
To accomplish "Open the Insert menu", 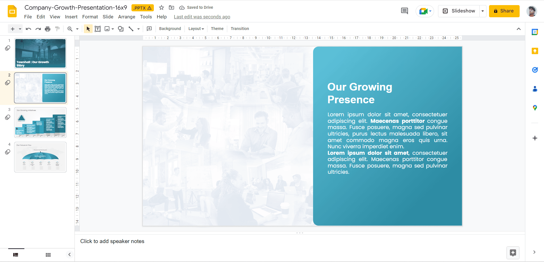I will [x=71, y=17].
